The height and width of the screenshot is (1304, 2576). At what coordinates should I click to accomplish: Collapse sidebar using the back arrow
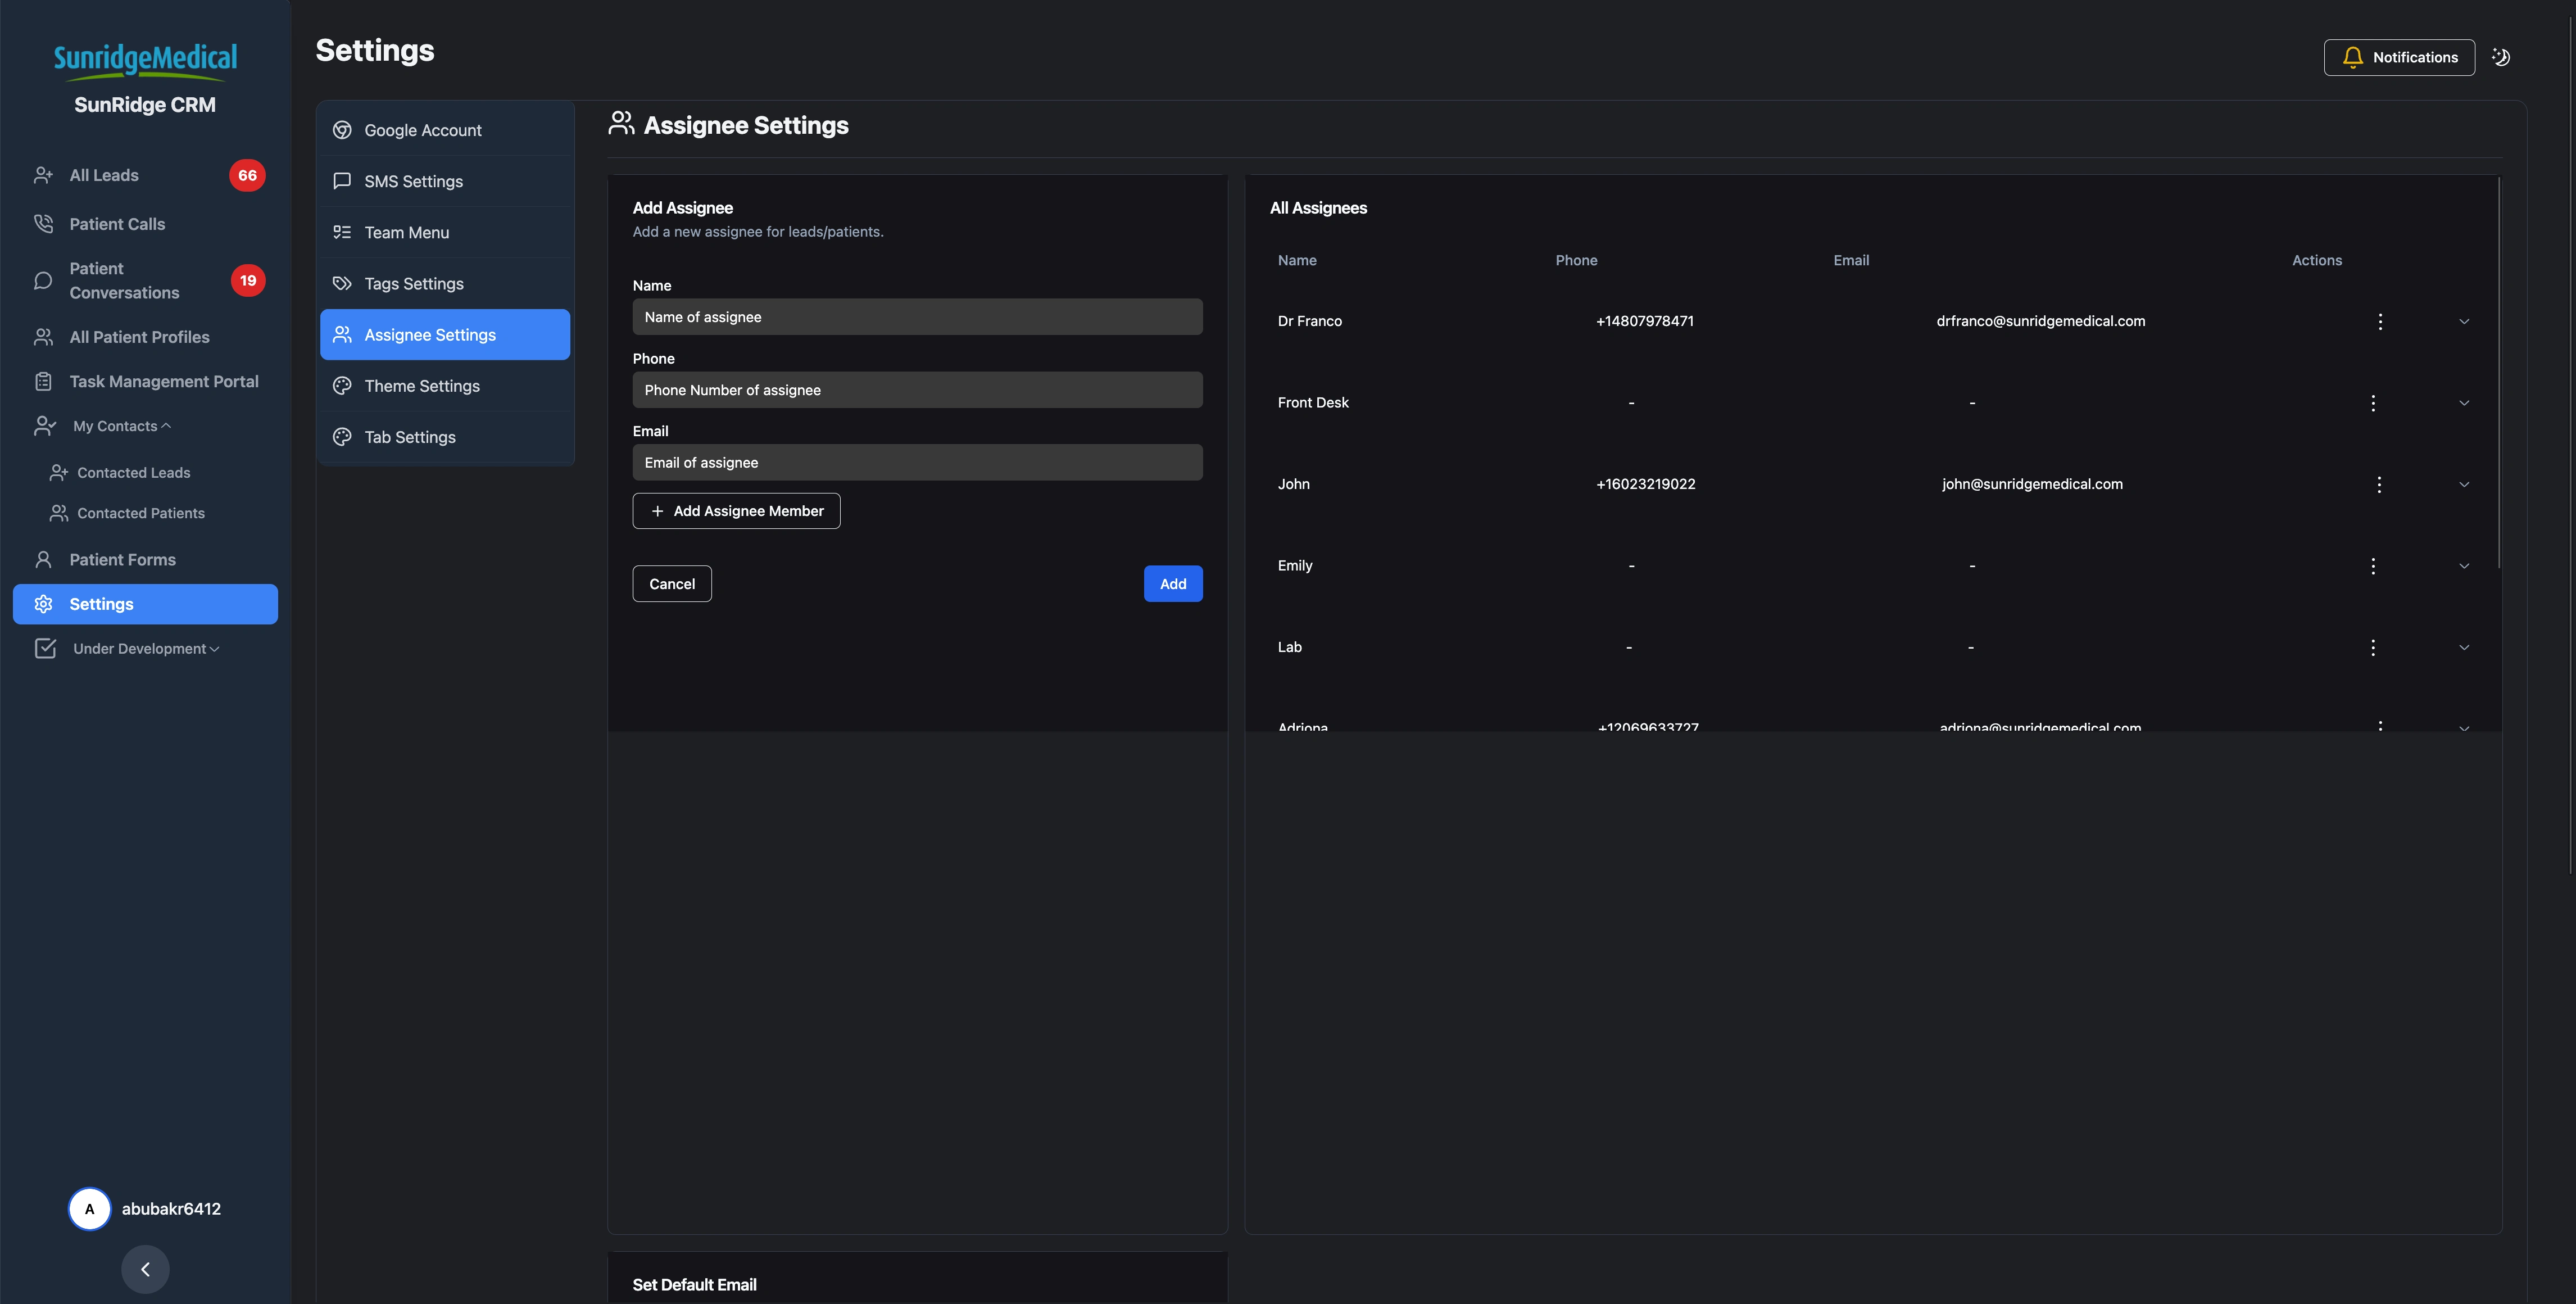tap(145, 1269)
